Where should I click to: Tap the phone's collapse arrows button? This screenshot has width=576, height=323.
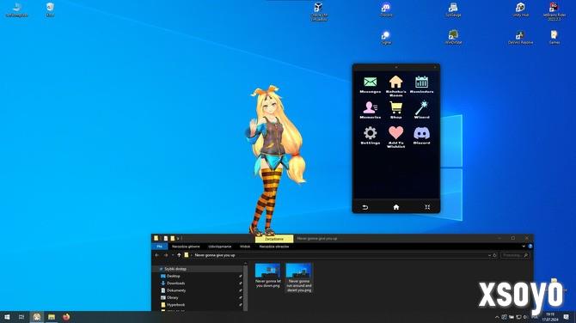click(x=427, y=207)
